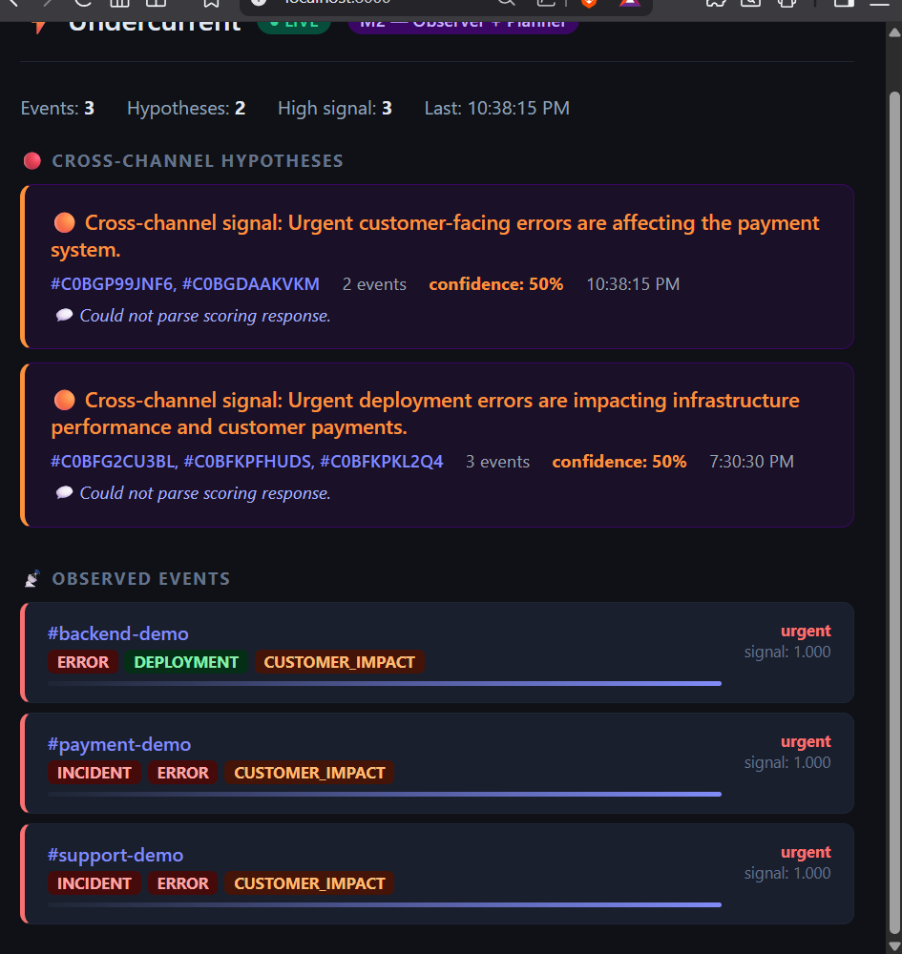Expand the urgent deployment errors hypothesis card
902x954 pixels.
(x=437, y=445)
